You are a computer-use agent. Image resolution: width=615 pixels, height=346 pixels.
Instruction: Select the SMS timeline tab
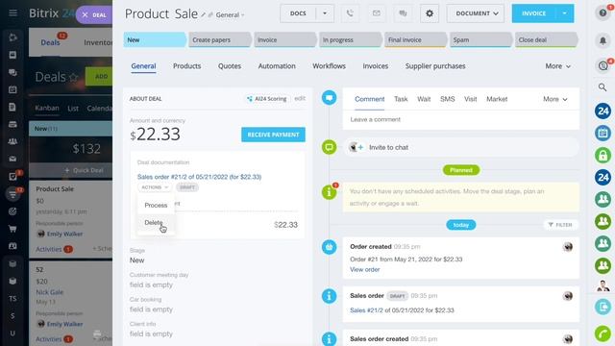[x=447, y=99]
